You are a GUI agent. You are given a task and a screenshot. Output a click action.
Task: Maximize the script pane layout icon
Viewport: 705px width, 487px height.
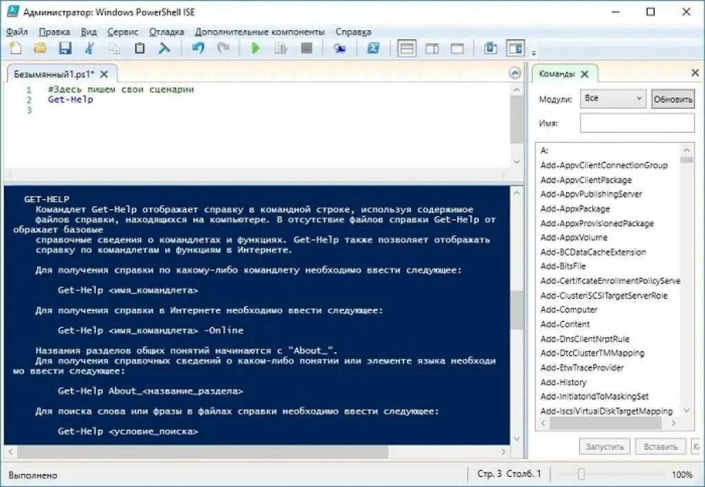(457, 49)
